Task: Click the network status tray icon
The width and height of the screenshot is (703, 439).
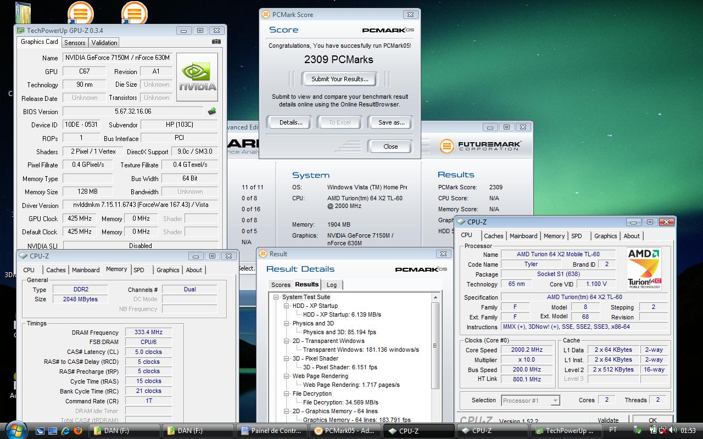Action: point(662,430)
